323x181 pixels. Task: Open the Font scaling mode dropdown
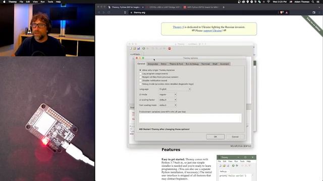pyautogui.click(x=168, y=105)
